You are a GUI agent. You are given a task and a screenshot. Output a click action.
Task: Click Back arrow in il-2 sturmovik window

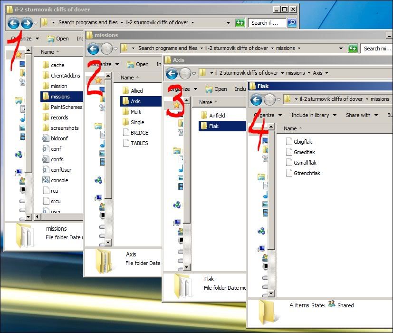point(13,23)
